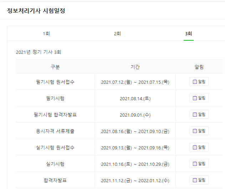Click the 2021년 정기 기사 3회 subtitle

39,52
